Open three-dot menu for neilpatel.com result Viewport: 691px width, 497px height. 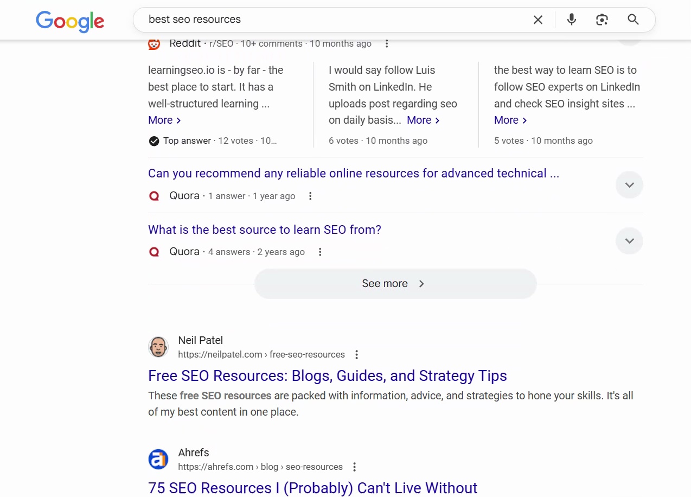pyautogui.click(x=356, y=355)
